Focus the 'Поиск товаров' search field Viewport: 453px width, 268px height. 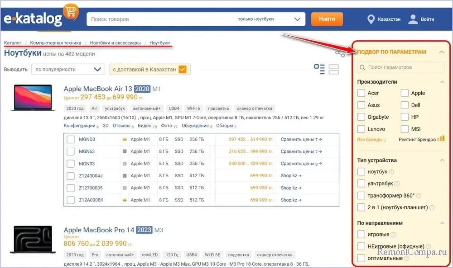(x=160, y=19)
